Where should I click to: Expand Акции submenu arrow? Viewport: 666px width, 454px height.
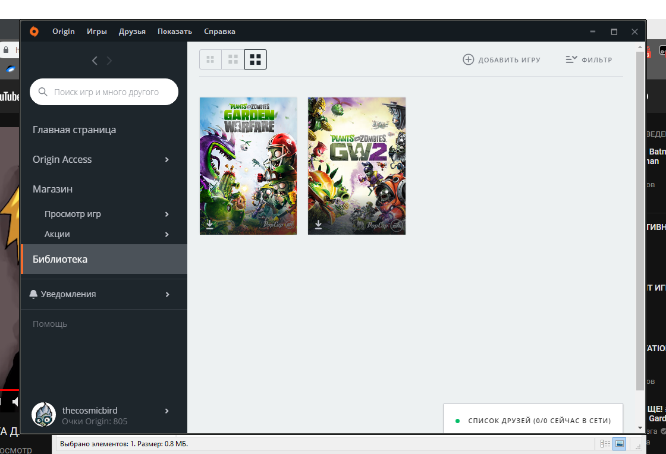point(167,234)
